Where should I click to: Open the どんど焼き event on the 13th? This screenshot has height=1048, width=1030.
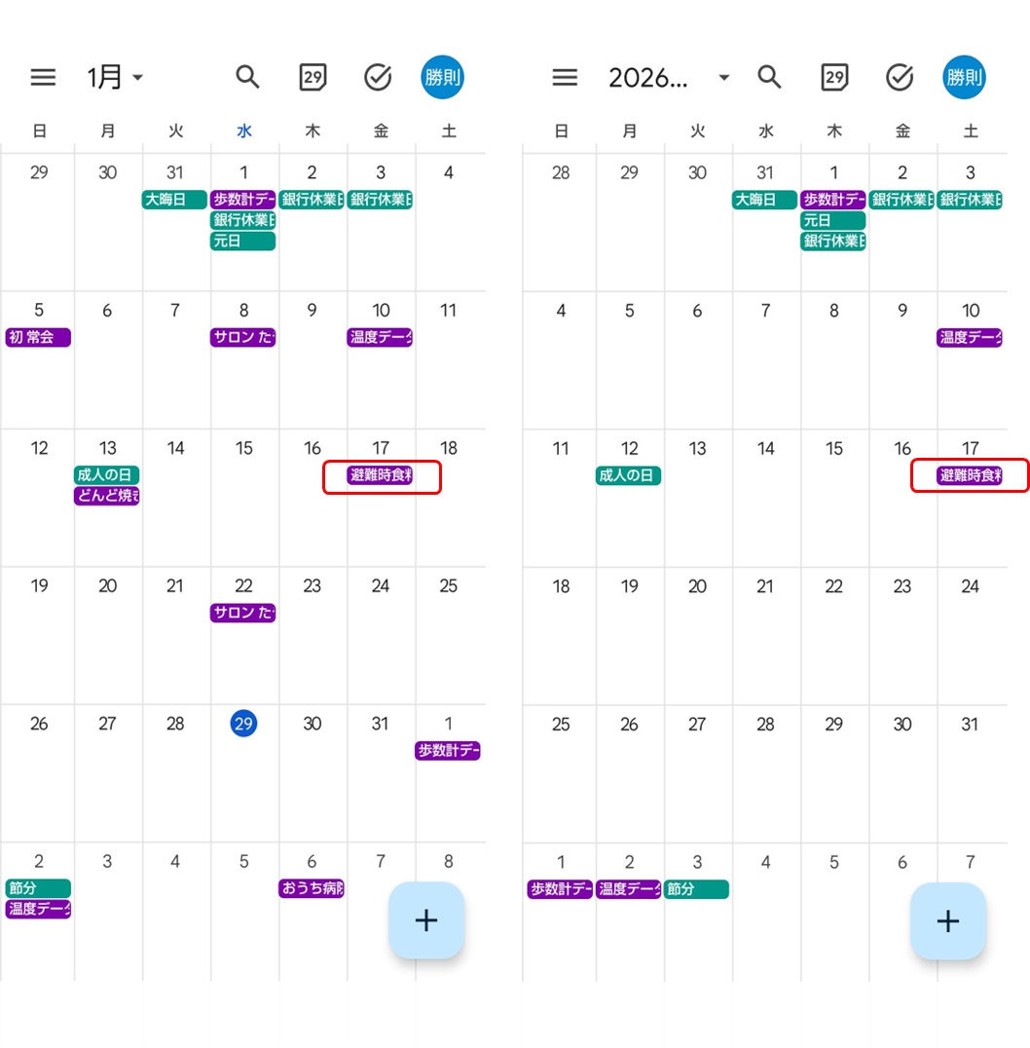[107, 495]
